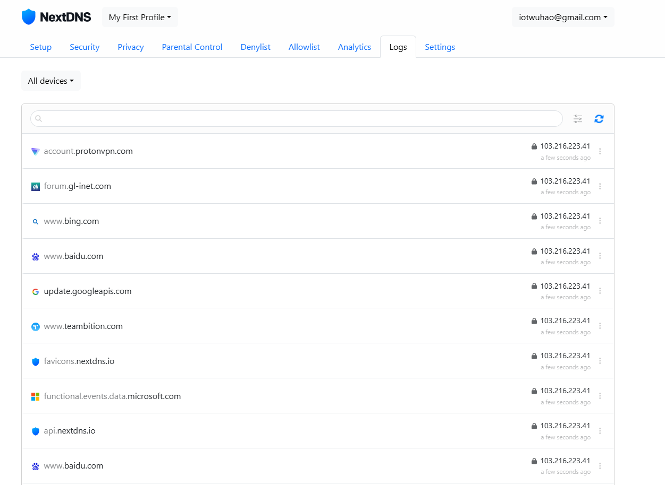This screenshot has height=485, width=665.
Task: Click IP 103.216.223.41 in www.bing.com row
Action: tap(566, 216)
